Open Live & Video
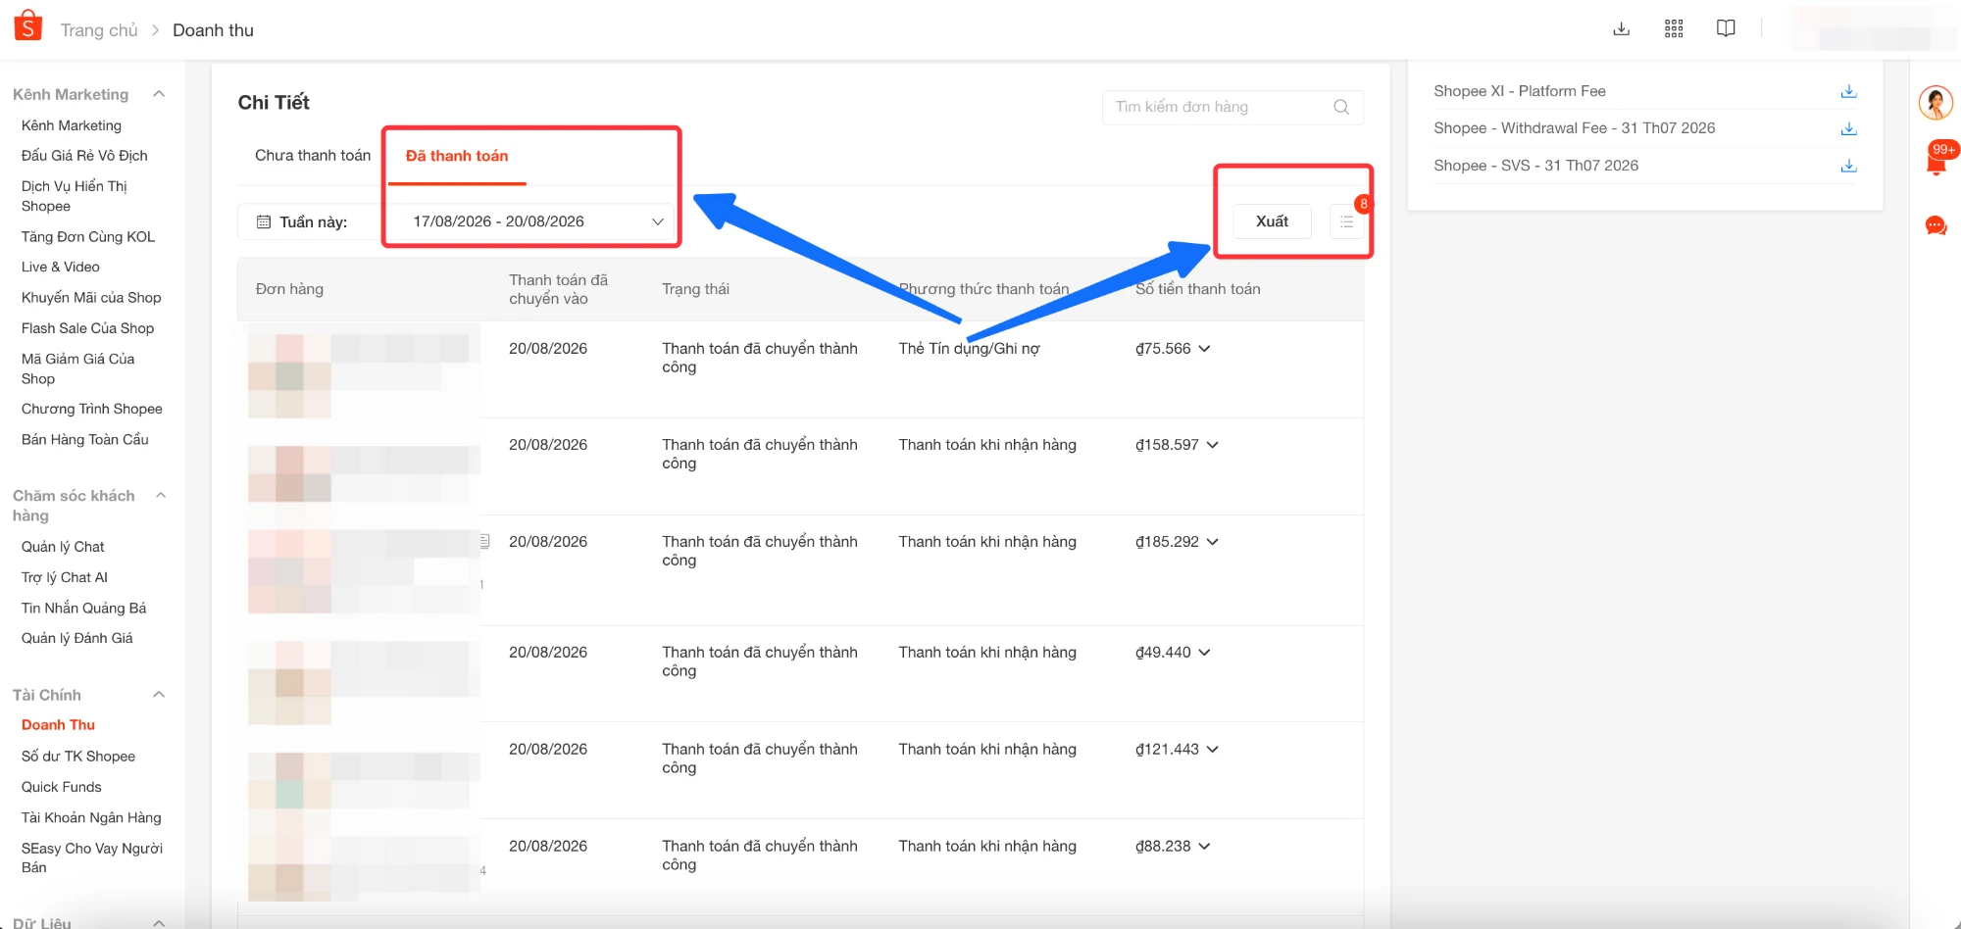 61,267
